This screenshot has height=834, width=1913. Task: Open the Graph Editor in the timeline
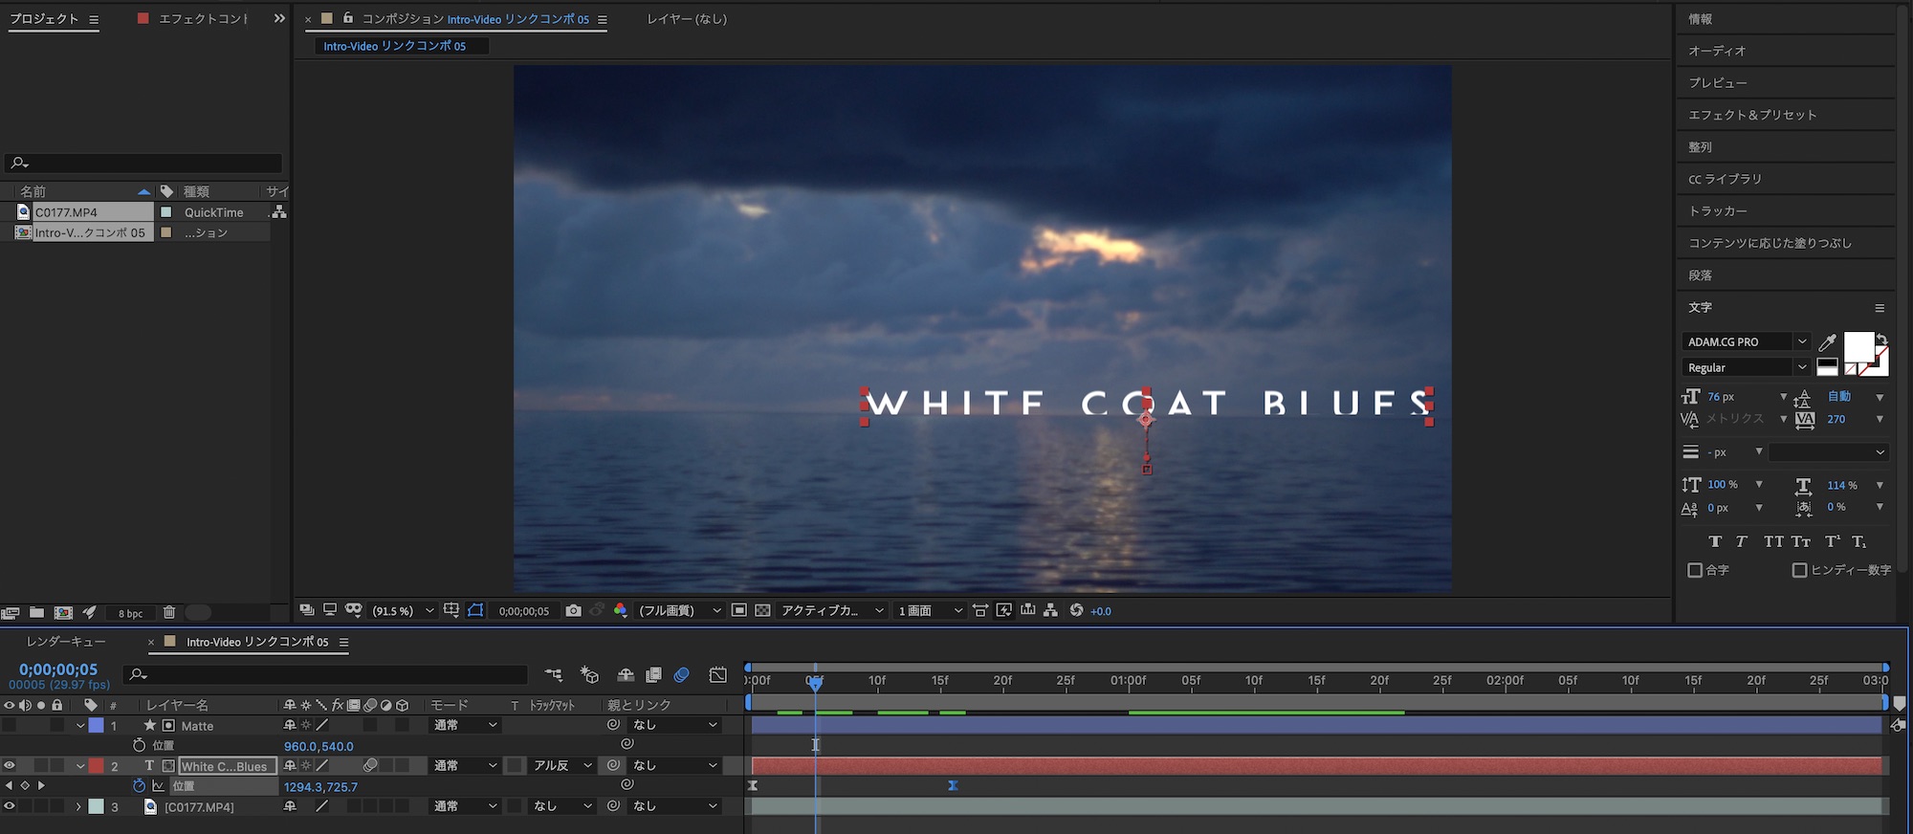tap(717, 675)
